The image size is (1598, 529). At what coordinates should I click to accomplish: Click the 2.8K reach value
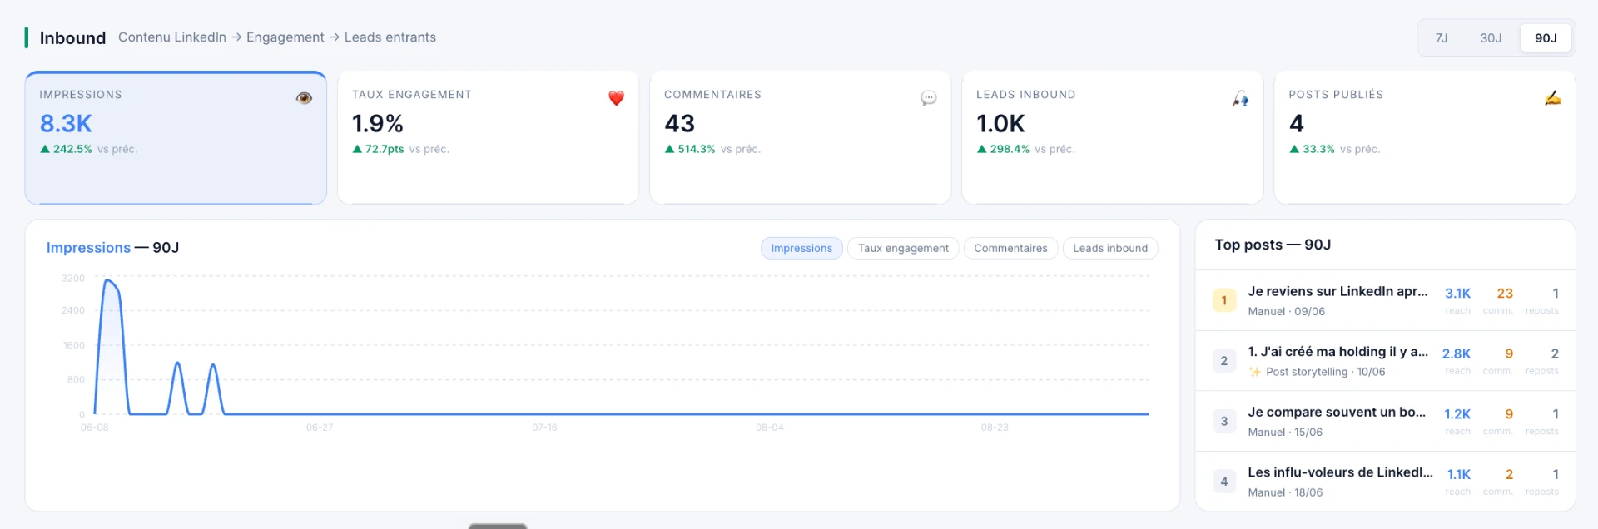(1457, 353)
